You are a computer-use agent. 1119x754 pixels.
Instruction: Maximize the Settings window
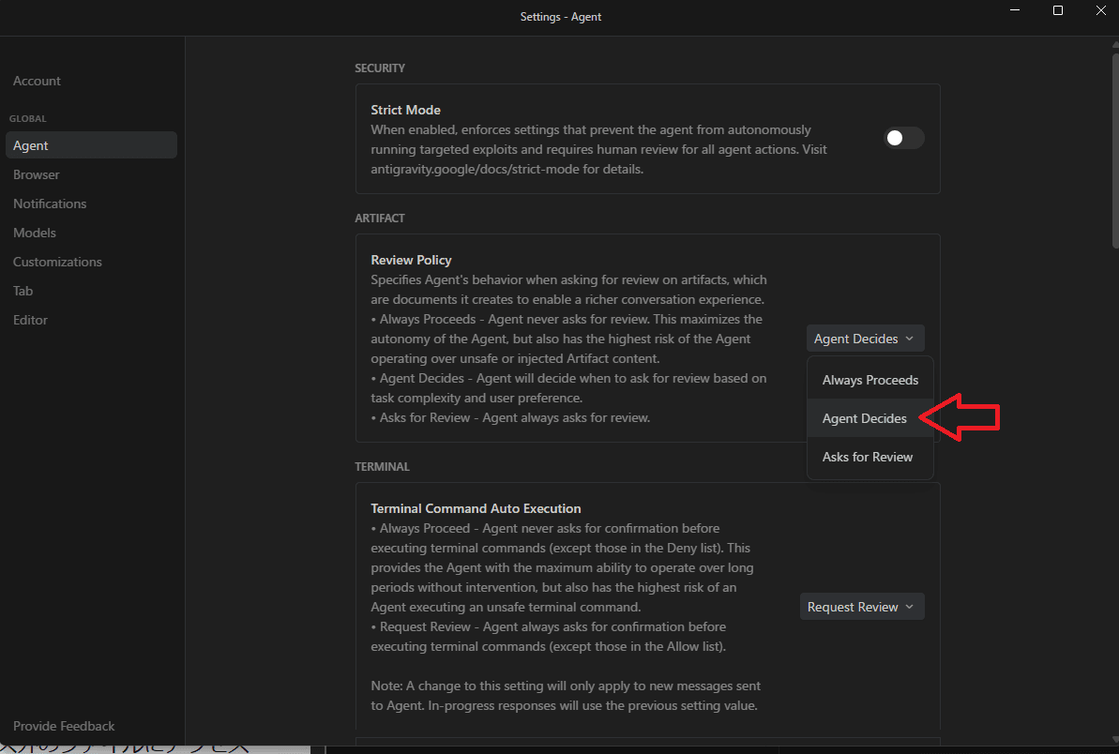tap(1057, 10)
